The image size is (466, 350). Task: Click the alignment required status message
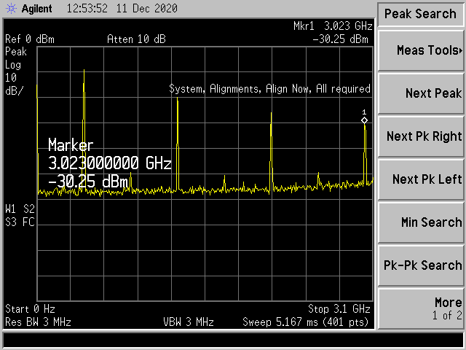(270, 89)
